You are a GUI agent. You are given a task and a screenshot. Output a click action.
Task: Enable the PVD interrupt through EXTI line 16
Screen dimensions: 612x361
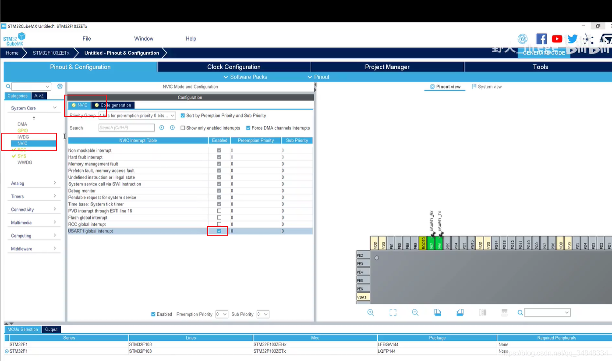pyautogui.click(x=219, y=211)
